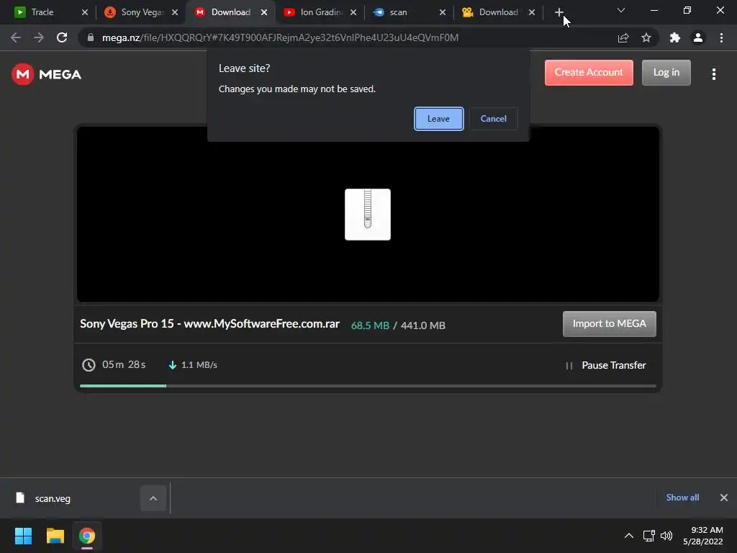Click the file name Sony Vegas Pro 15
737x553 pixels.
(x=209, y=324)
